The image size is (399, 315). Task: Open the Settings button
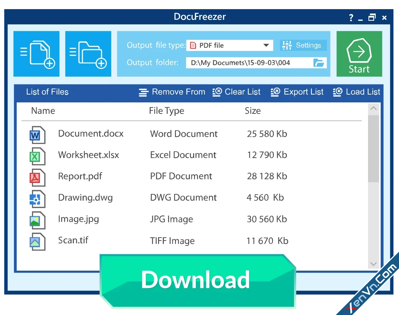[x=303, y=45]
